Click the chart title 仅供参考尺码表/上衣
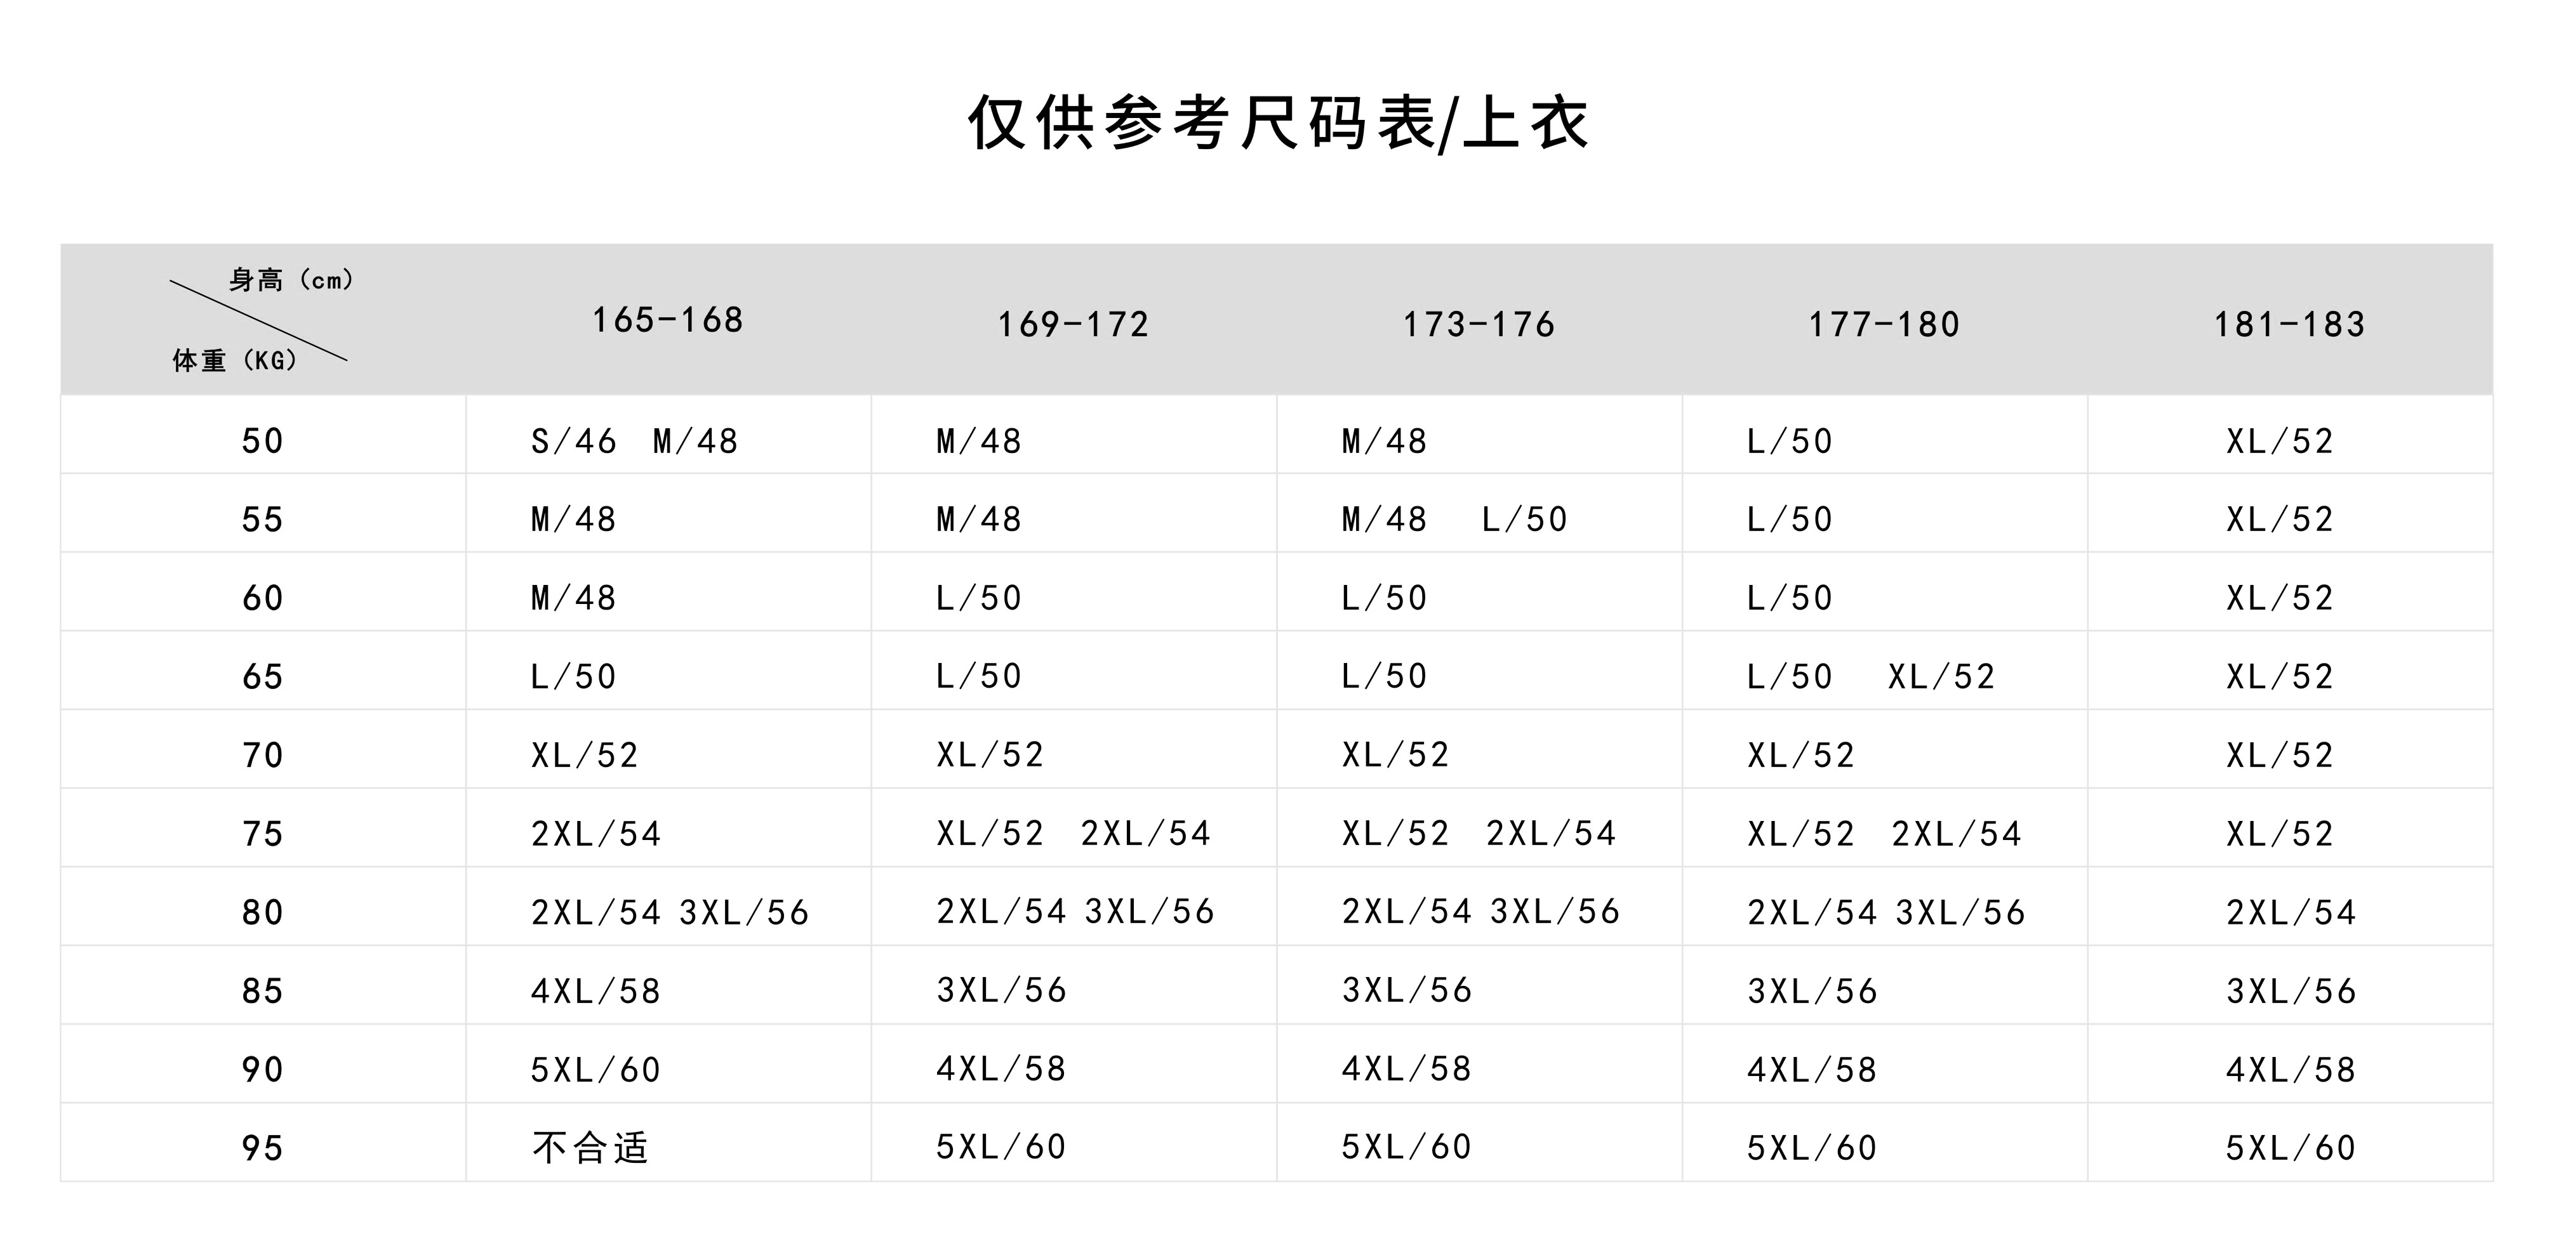This screenshot has width=2554, height=1260. click(x=1277, y=125)
